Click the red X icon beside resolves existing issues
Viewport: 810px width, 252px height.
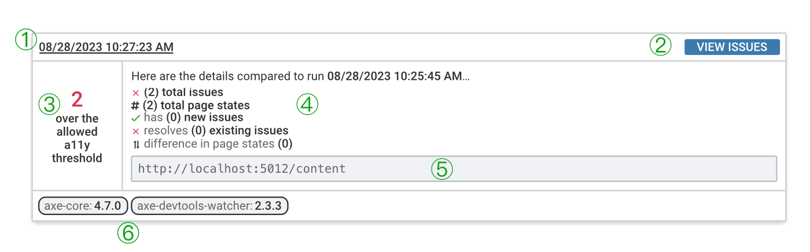[136, 131]
